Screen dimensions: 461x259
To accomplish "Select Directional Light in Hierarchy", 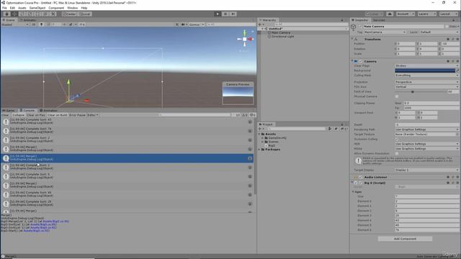I will pos(282,37).
